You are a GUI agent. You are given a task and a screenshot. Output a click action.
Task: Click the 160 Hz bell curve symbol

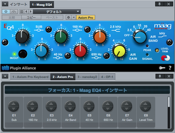click(x=77, y=30)
